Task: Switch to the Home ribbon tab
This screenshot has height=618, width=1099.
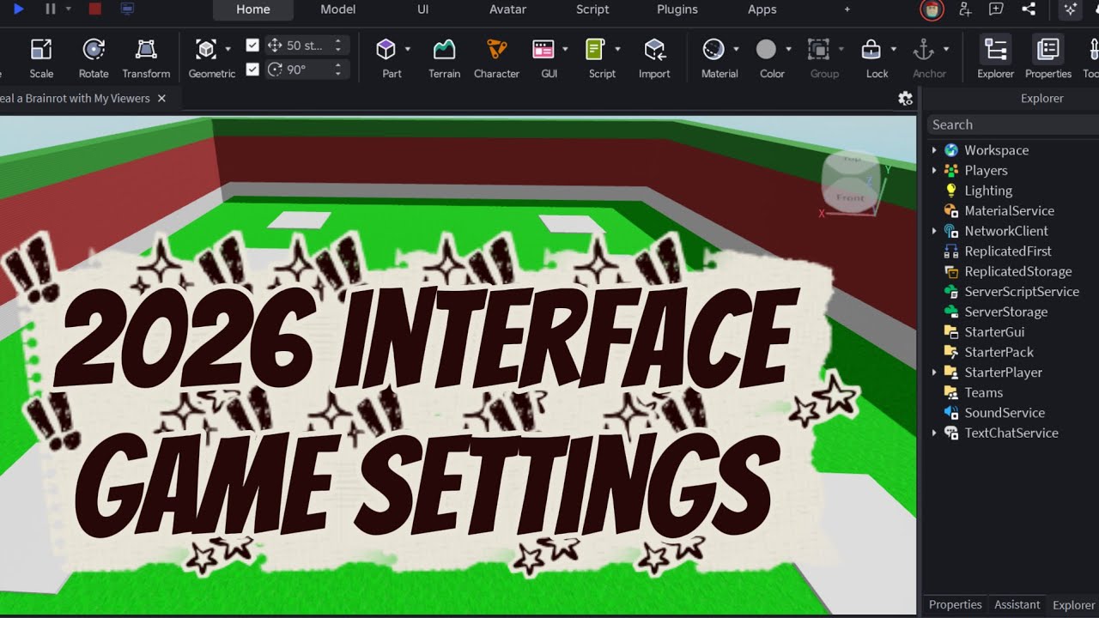Action: [x=253, y=9]
